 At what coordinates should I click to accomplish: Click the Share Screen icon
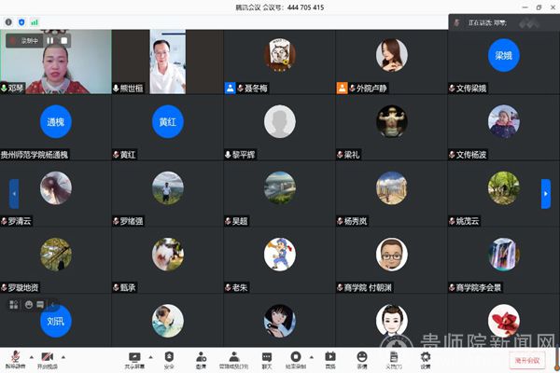(x=134, y=357)
